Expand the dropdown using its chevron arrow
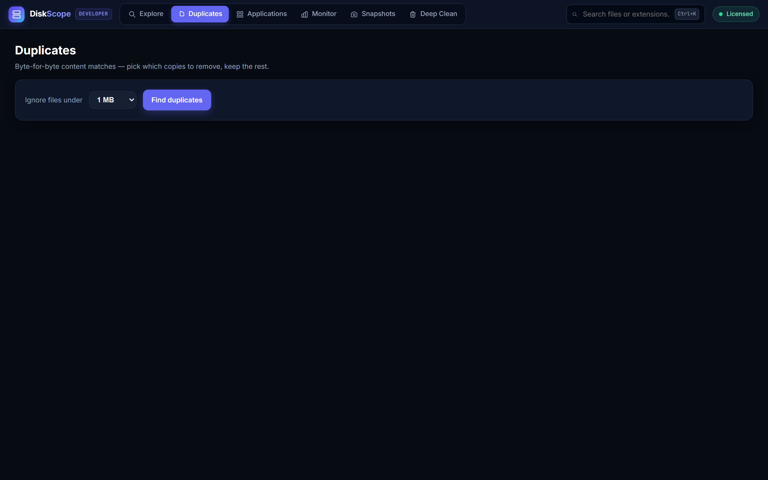Screen dimensions: 768x480 click(x=131, y=100)
